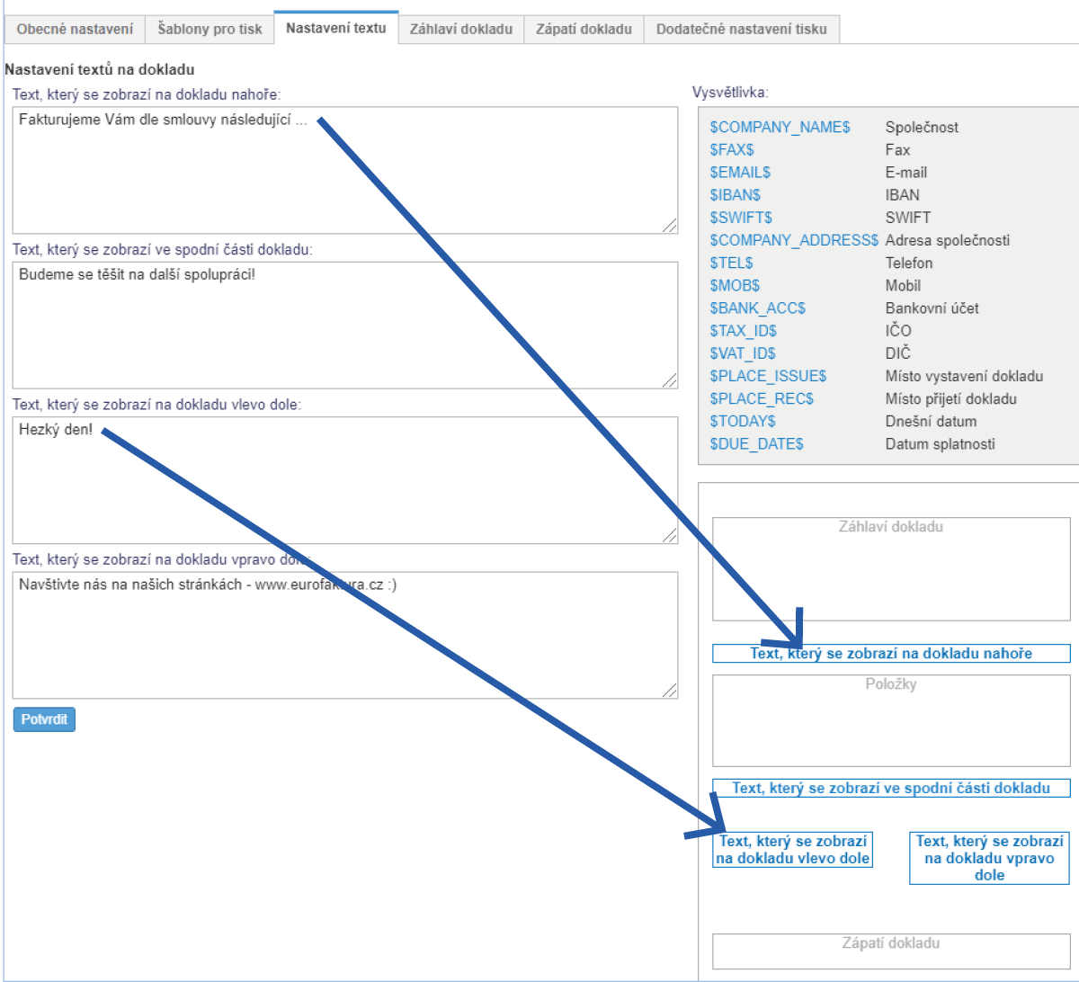The height and width of the screenshot is (982, 1079).
Task: Insert the $COMPANY_NAME$ variable
Action: point(780,128)
